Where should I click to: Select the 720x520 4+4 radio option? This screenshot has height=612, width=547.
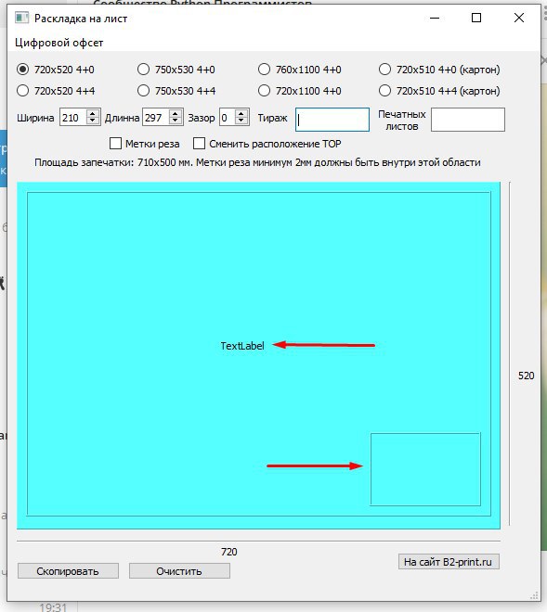[56, 91]
